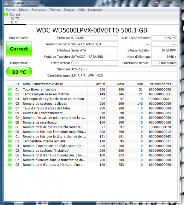Click green status dot for attribute C2

click(x=10, y=141)
